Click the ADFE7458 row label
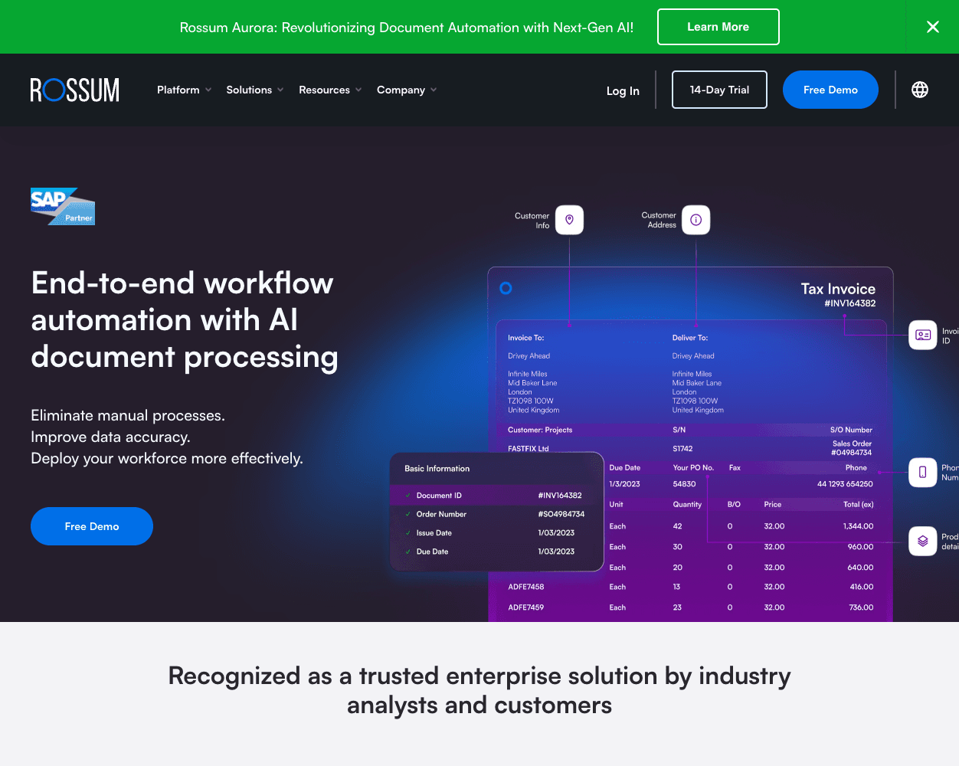Viewport: 959px width, 766px height. coord(526,587)
